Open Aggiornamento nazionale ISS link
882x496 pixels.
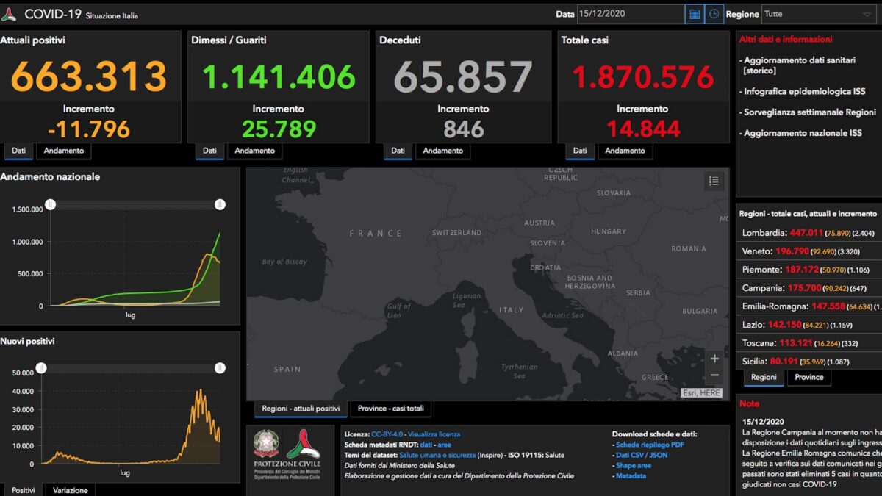point(803,133)
